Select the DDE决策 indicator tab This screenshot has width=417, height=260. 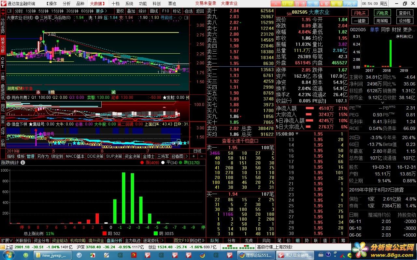click(x=95, y=156)
